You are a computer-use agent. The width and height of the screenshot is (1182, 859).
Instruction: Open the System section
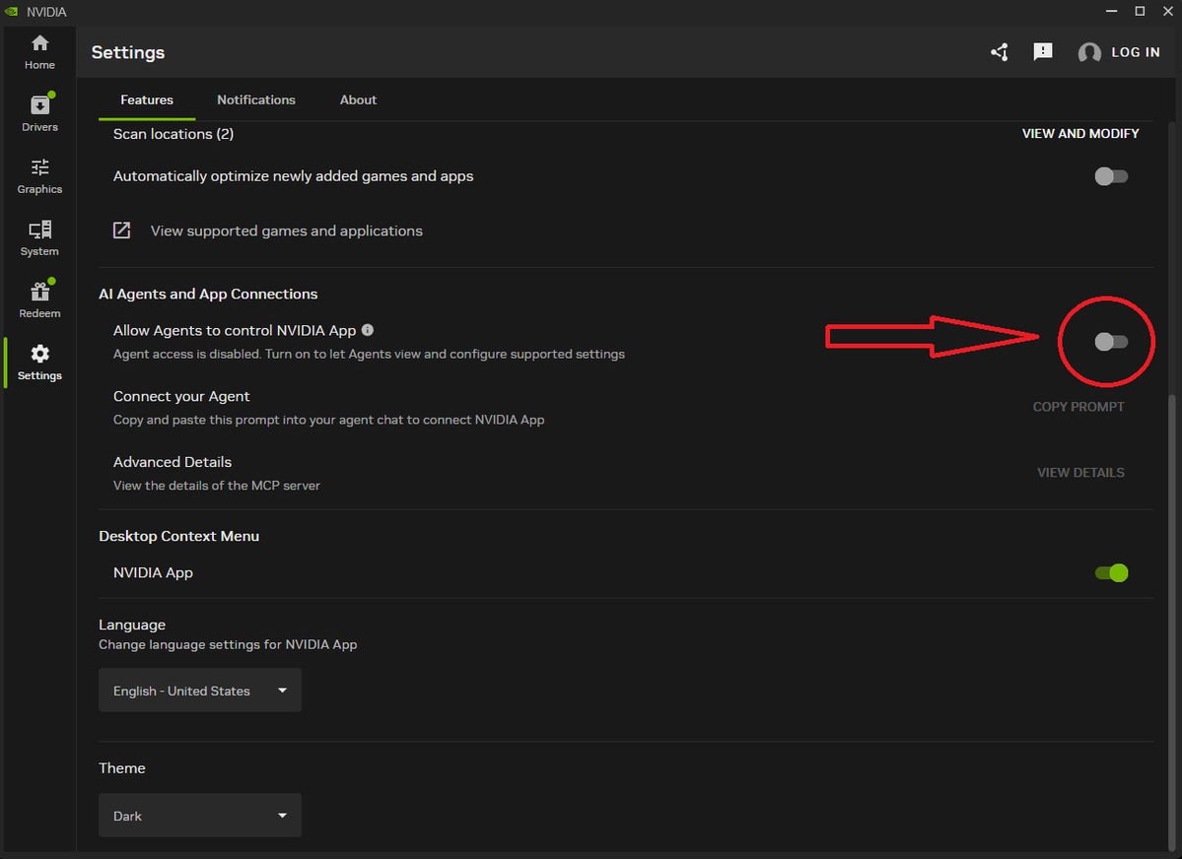[x=39, y=238]
